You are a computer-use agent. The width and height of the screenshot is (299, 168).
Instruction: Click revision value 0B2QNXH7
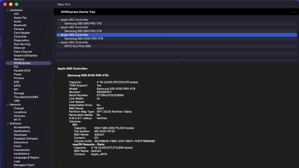[104, 92]
